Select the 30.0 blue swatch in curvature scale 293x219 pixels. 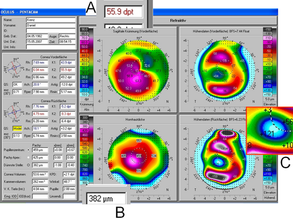[85, 86]
